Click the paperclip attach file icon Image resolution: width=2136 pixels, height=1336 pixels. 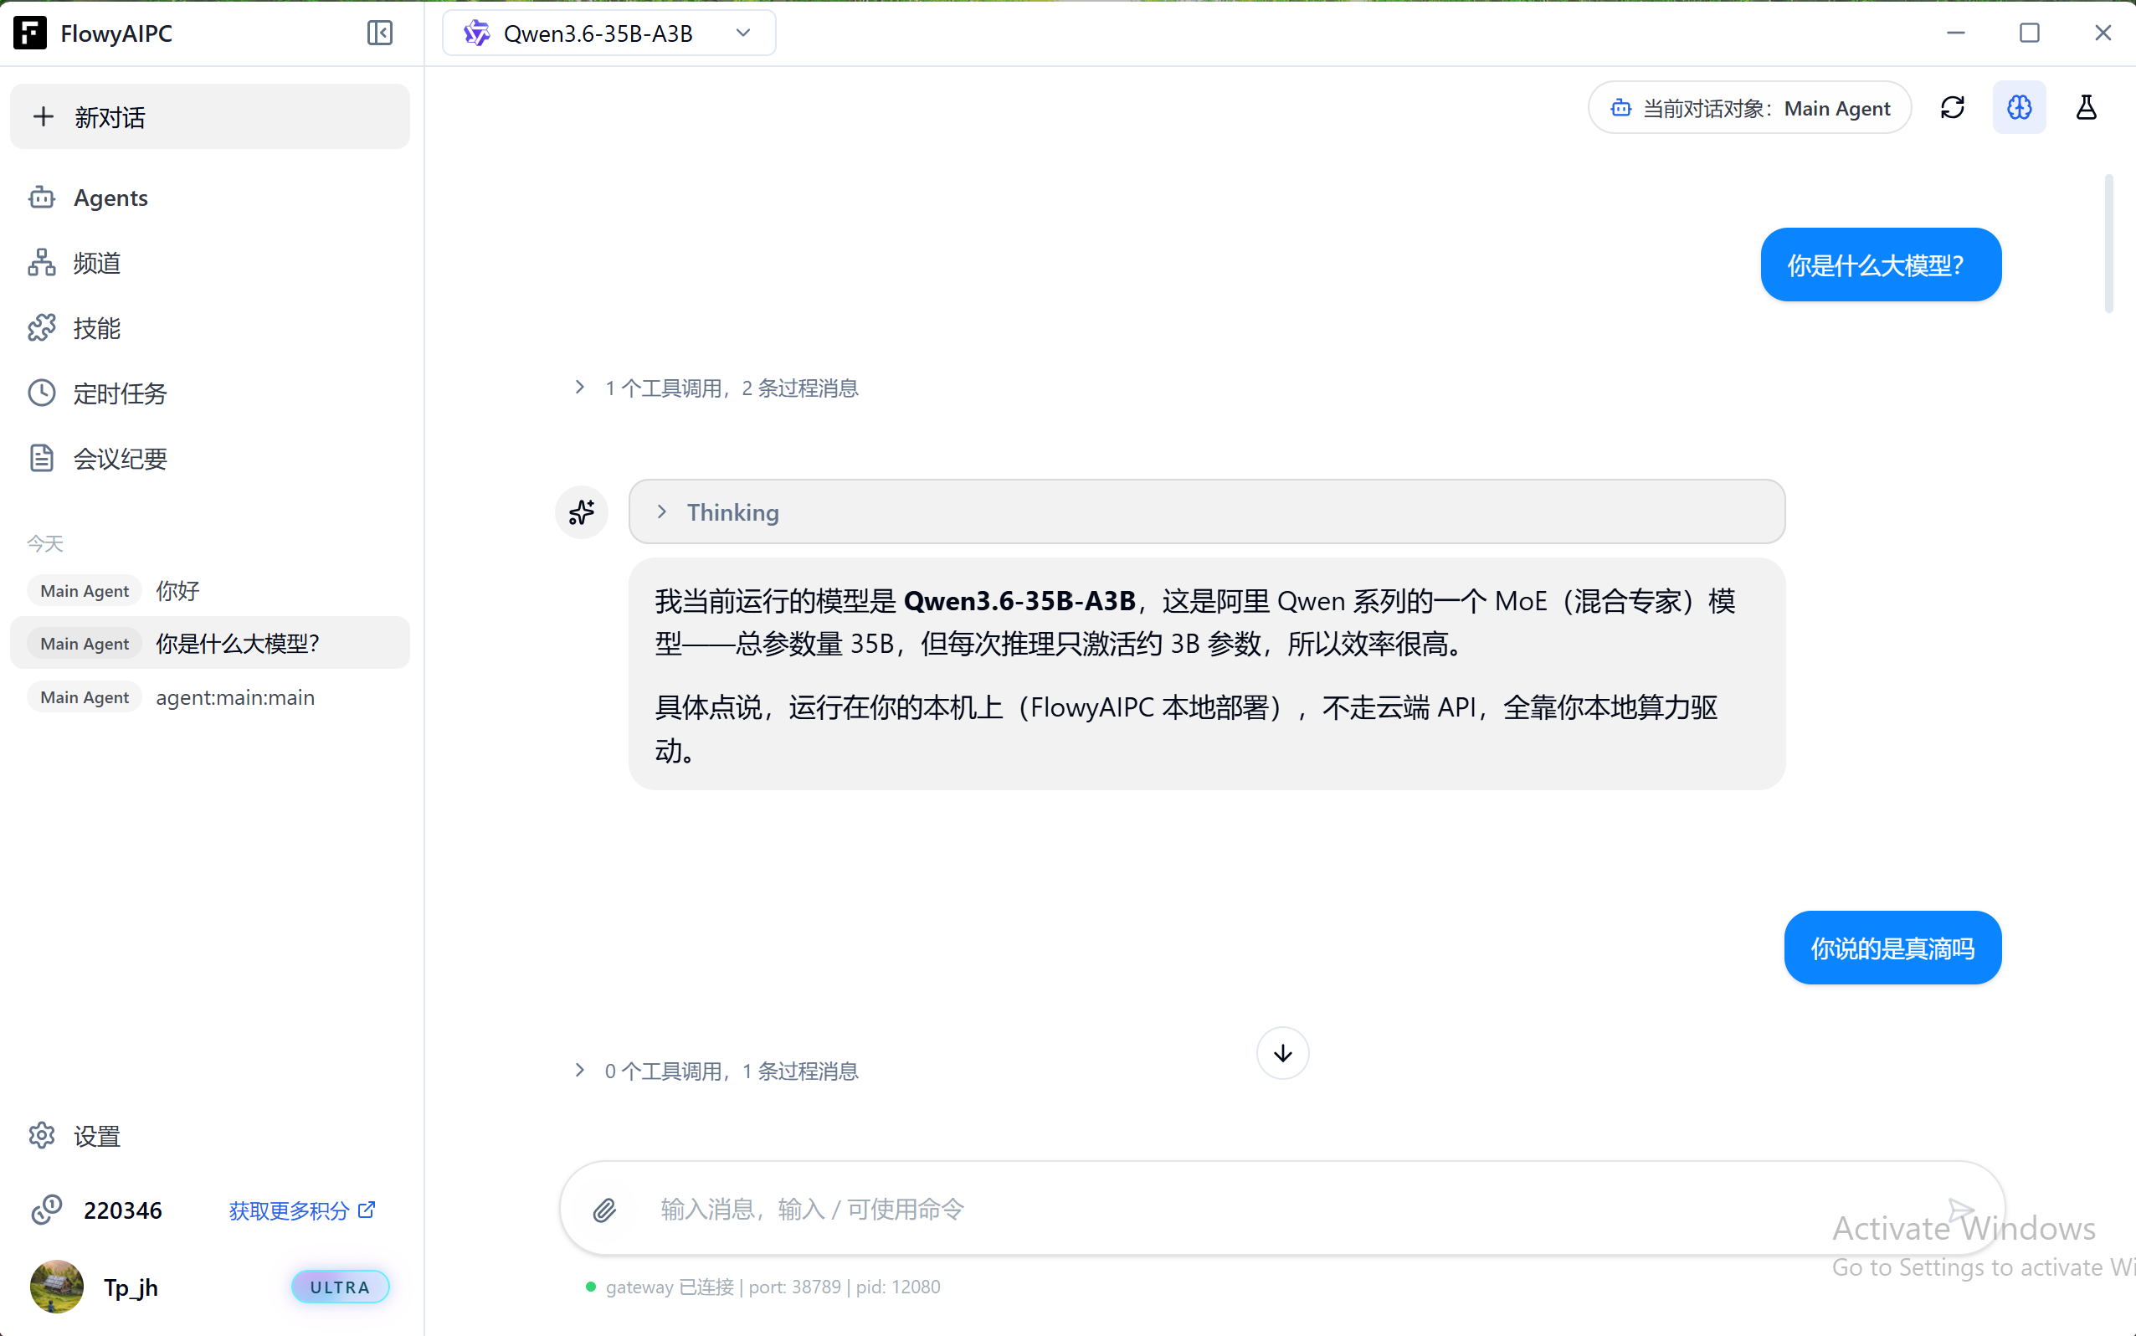point(604,1210)
